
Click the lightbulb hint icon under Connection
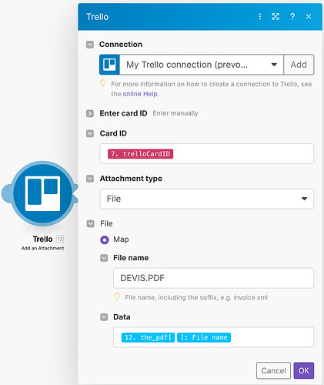[x=103, y=83]
